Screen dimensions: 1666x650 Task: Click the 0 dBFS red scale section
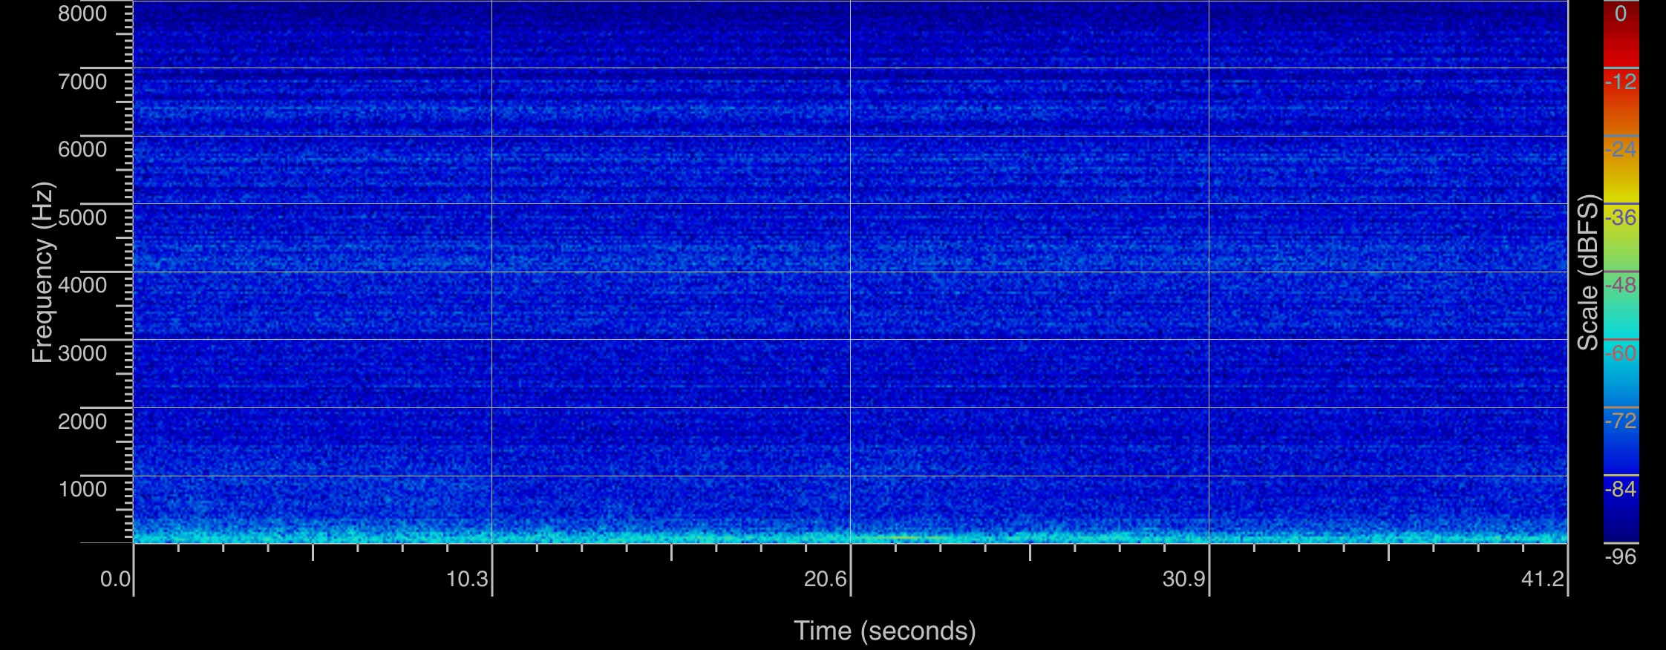pos(1621,34)
